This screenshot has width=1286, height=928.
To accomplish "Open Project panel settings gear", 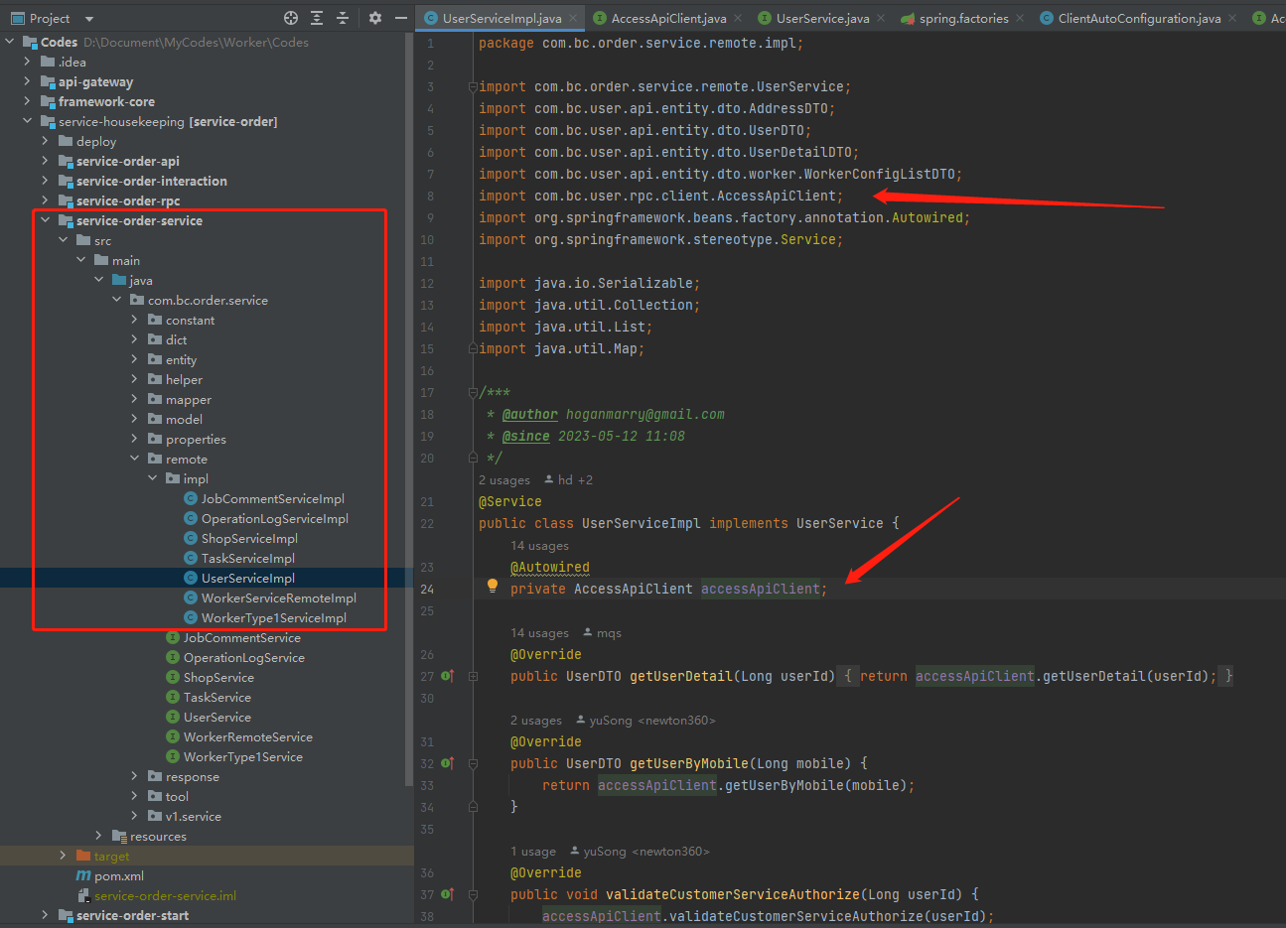I will click(375, 18).
